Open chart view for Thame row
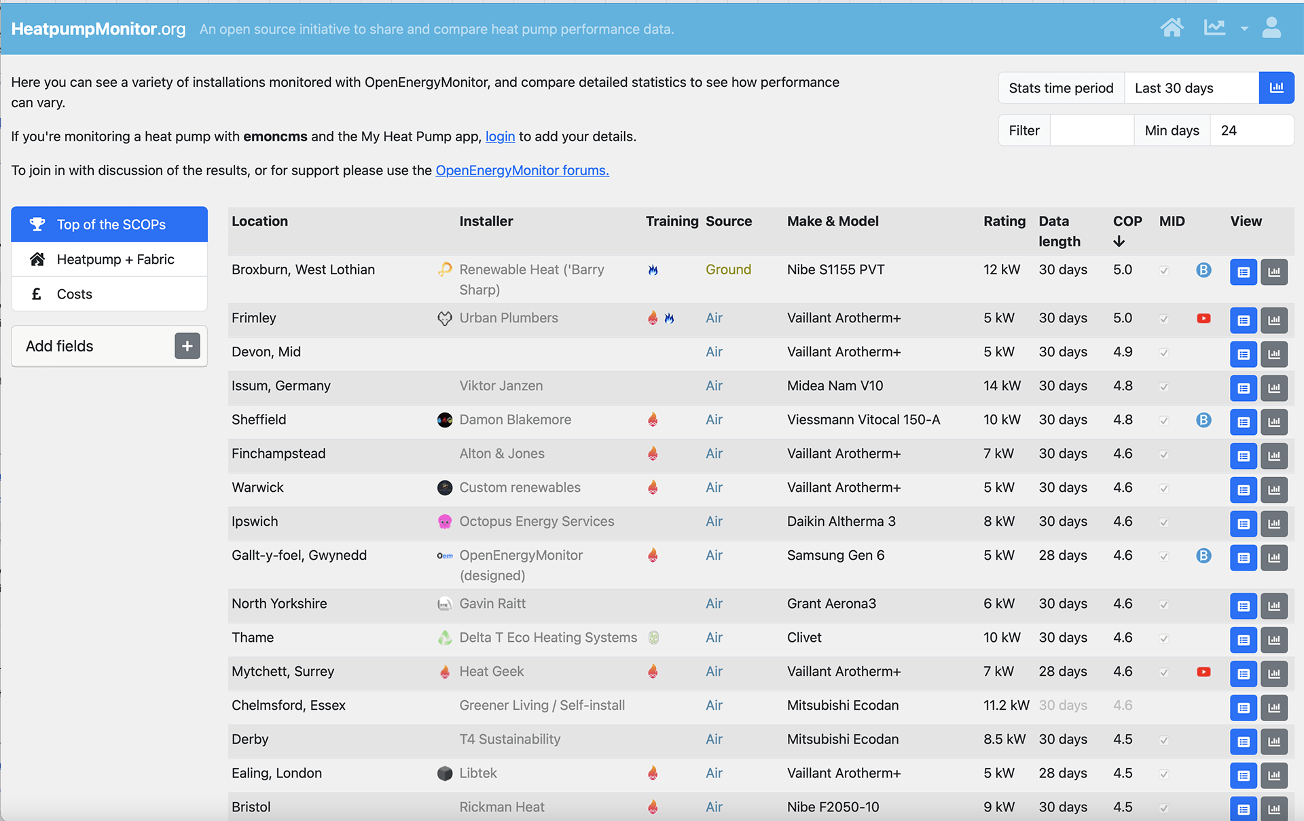1304x821 pixels. tap(1274, 640)
